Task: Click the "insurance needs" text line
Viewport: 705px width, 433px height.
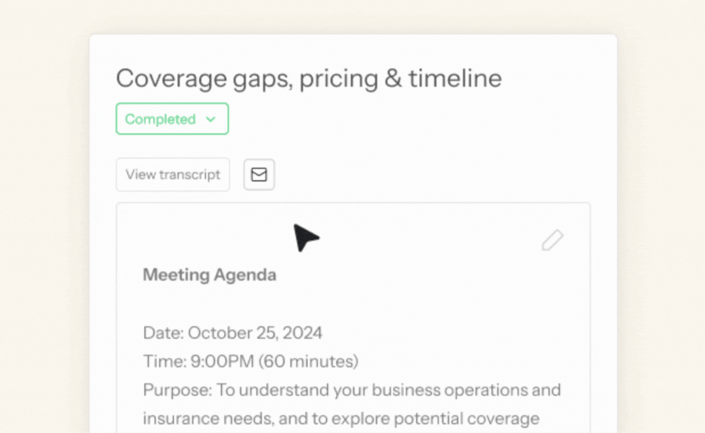Action: coord(208,419)
